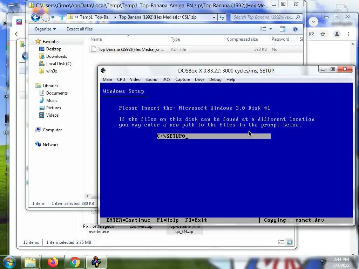Toggle the preview pane icon
359x269 pixels.
point(283,29)
